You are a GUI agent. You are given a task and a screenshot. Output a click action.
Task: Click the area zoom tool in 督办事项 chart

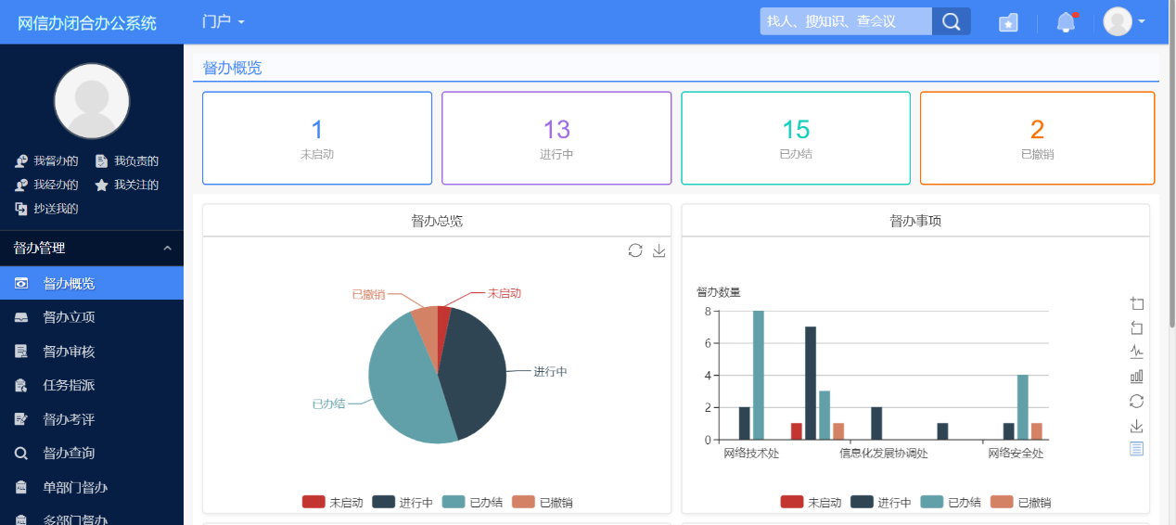[1137, 303]
